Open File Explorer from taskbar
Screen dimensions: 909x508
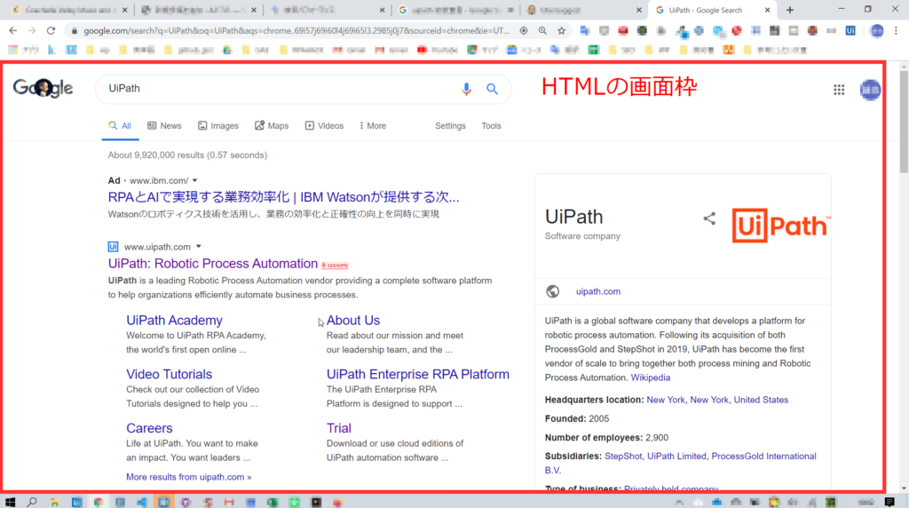54,502
